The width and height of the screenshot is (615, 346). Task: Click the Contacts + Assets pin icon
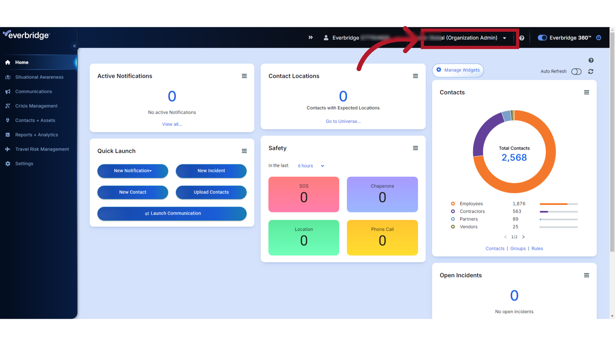click(8, 120)
